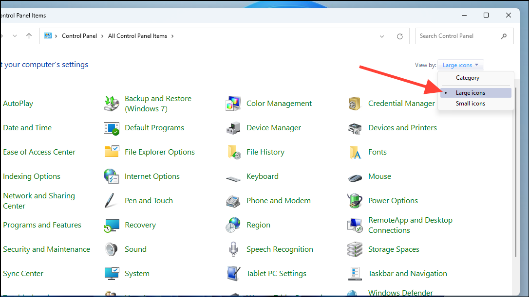Select Large icons in View by menu

[476, 93]
